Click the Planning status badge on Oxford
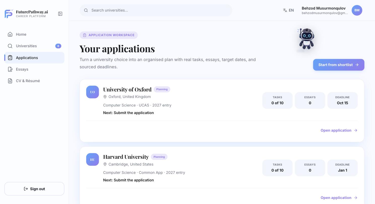 click(x=162, y=89)
